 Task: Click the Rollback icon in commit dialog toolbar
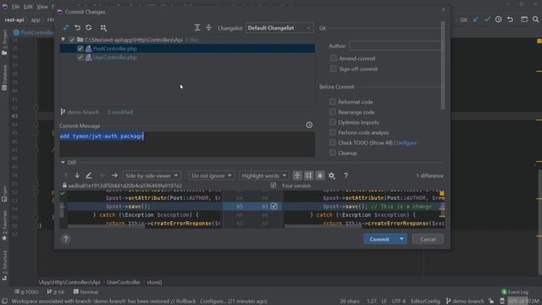coord(77,27)
